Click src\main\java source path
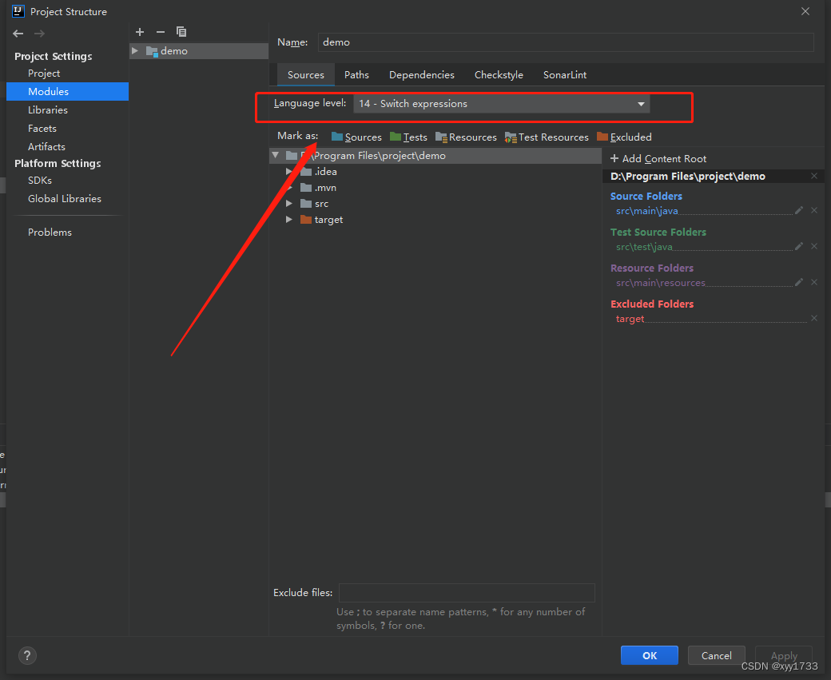Image resolution: width=831 pixels, height=680 pixels. pyautogui.click(x=646, y=211)
